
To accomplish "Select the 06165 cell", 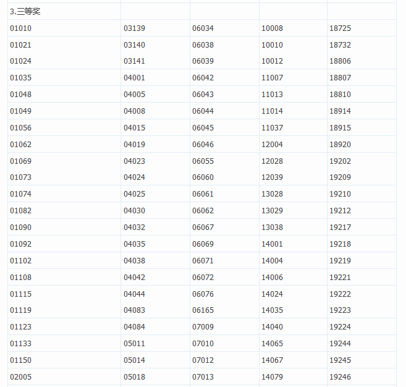I will (x=203, y=310).
